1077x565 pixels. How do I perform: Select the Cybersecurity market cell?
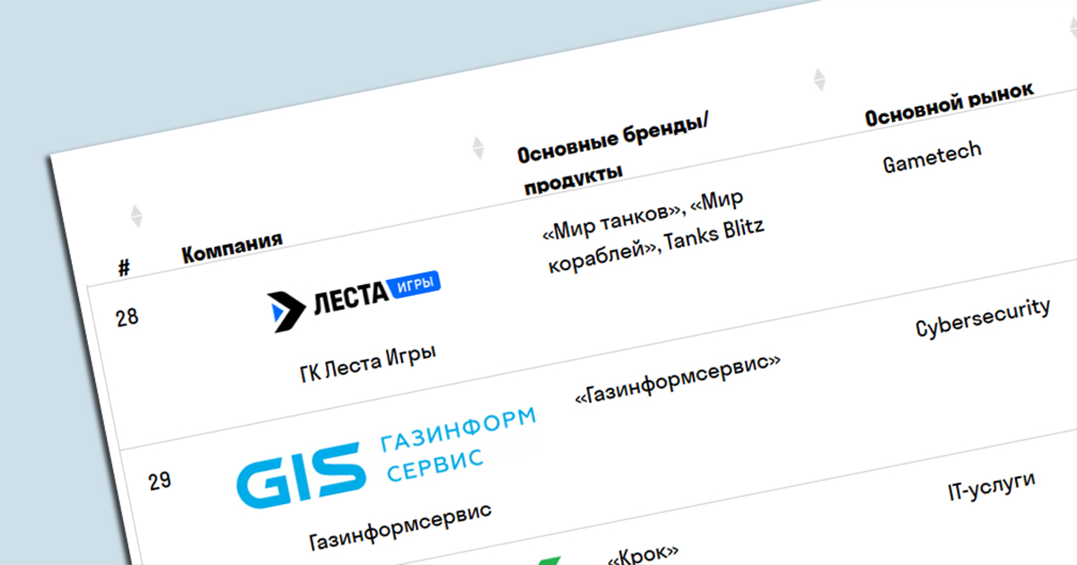[982, 317]
